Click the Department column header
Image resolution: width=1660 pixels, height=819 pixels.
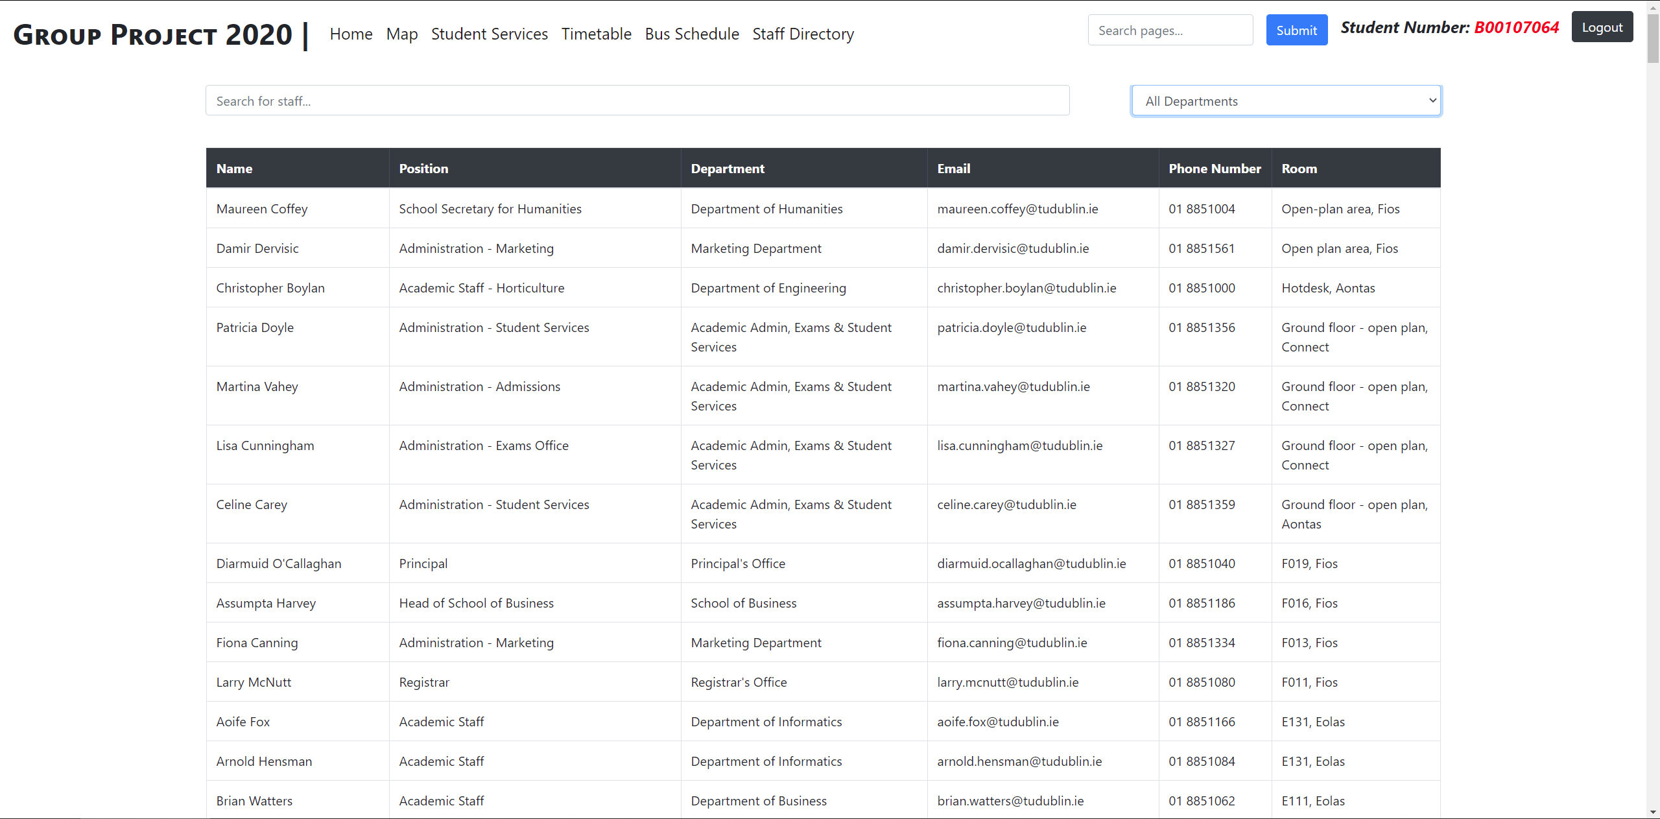point(804,169)
